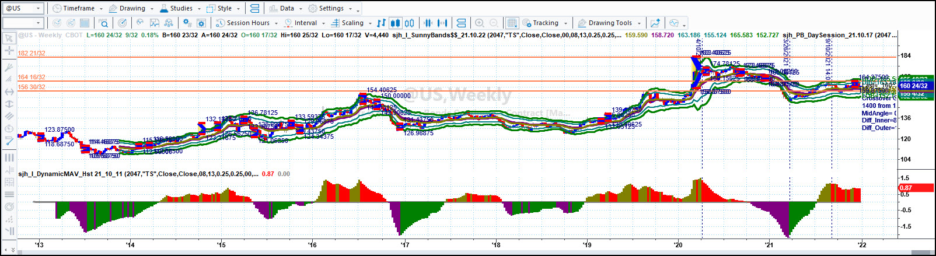Screen dimensions: 936x256
Task: Click the 164 16/32 price line label
Action: pos(32,77)
